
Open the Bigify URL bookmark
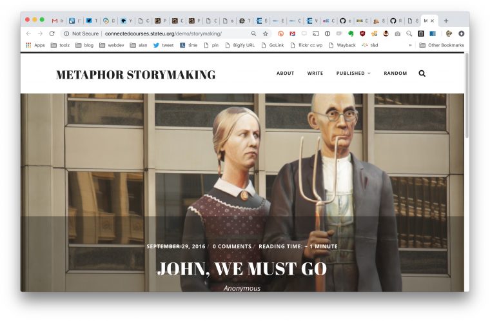tap(240, 45)
